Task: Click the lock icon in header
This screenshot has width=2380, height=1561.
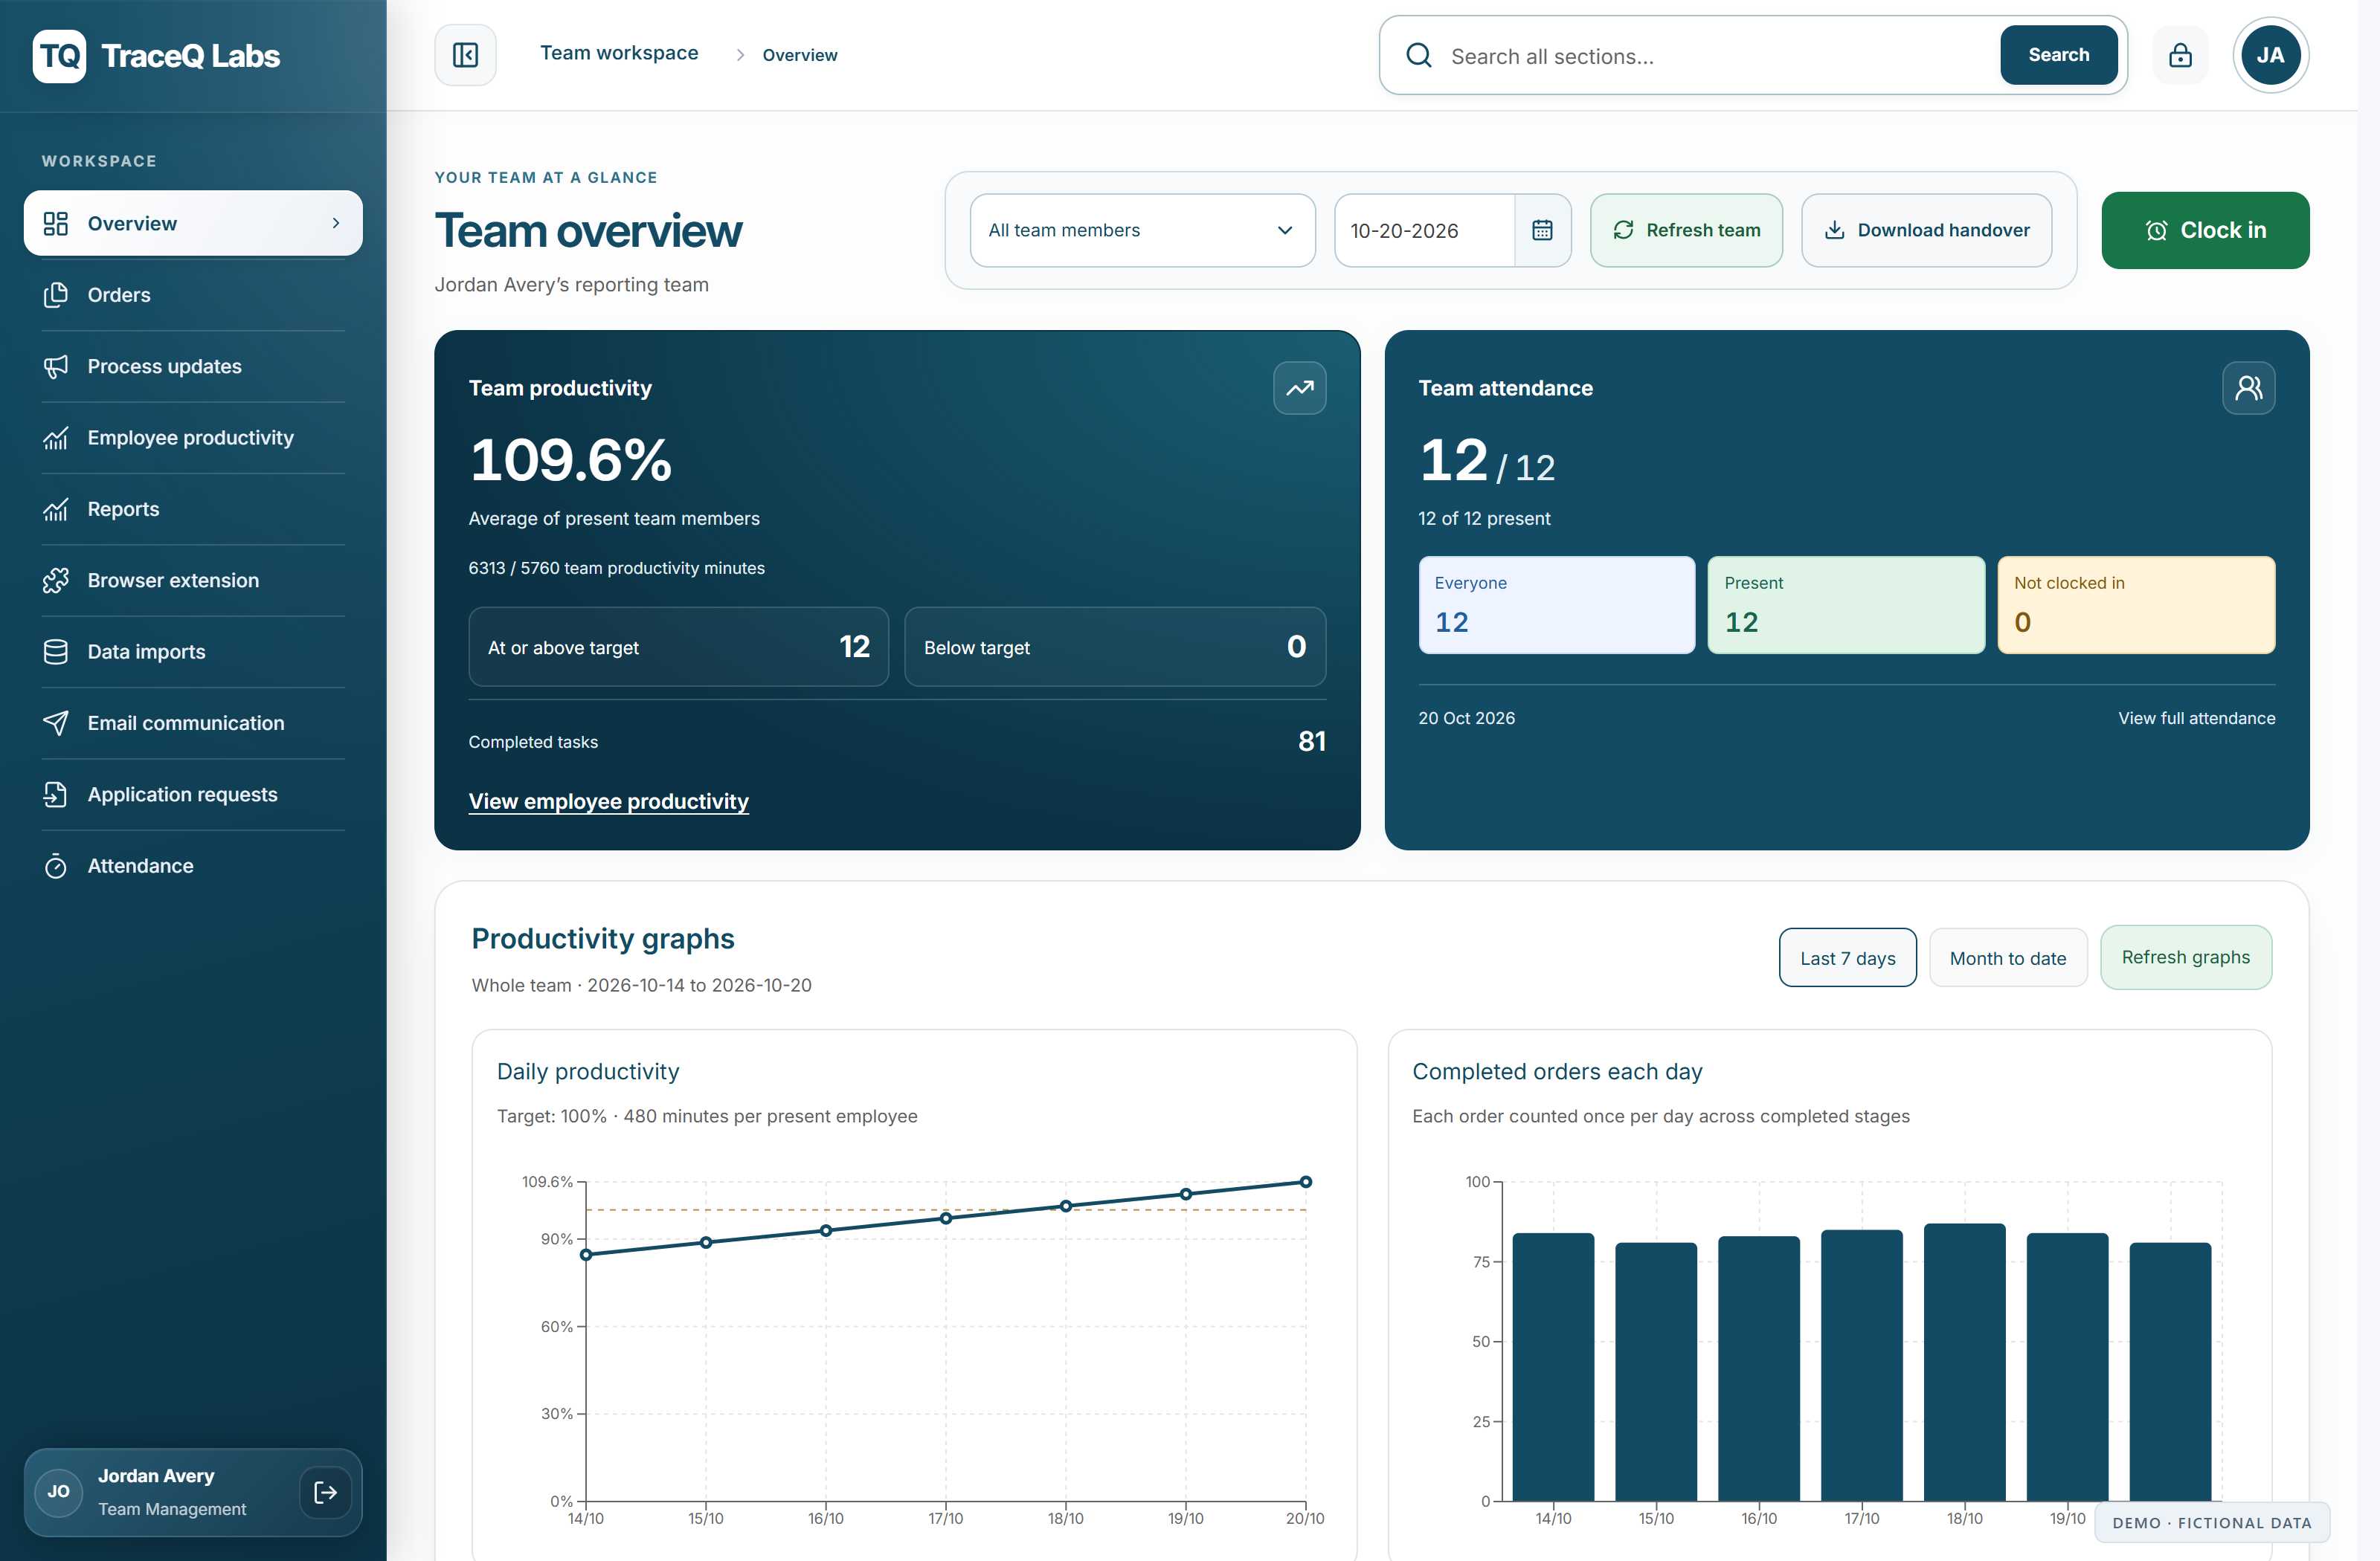Action: [2180, 55]
